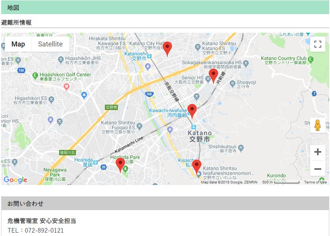Click the Kurondo map label
This screenshot has width=330, height=236.
tap(276, 175)
